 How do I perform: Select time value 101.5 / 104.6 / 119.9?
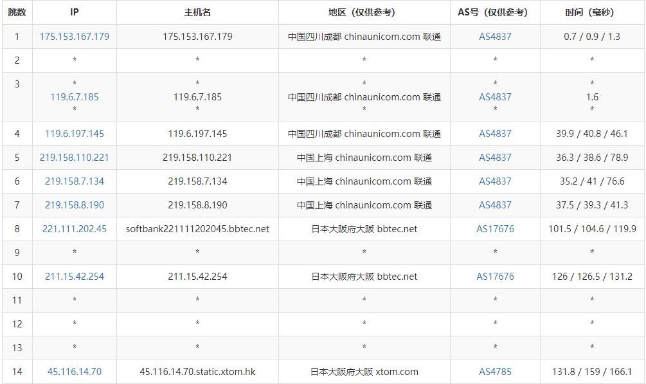pyautogui.click(x=592, y=229)
